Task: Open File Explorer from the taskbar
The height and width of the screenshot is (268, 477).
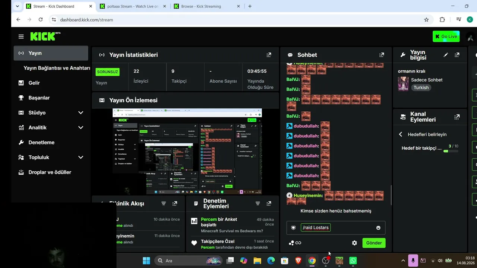Action: click(x=257, y=261)
